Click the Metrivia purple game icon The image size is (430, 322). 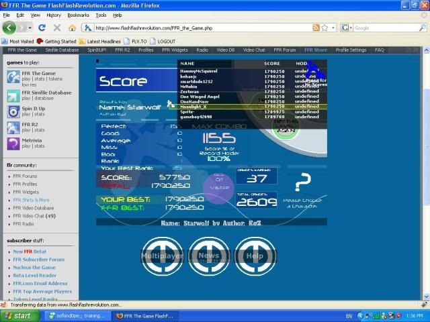(x=13, y=143)
